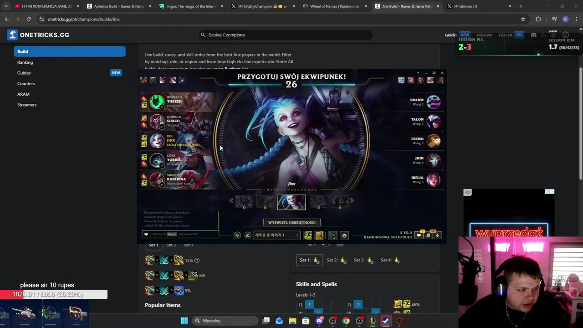This screenshot has width=583, height=328.
Task: Open Guides link in site header
Action: click(451, 35)
